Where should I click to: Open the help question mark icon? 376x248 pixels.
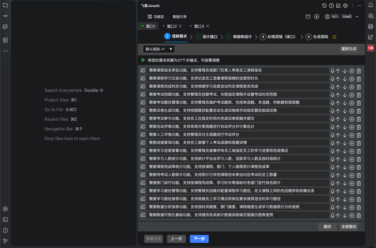click(x=331, y=6)
